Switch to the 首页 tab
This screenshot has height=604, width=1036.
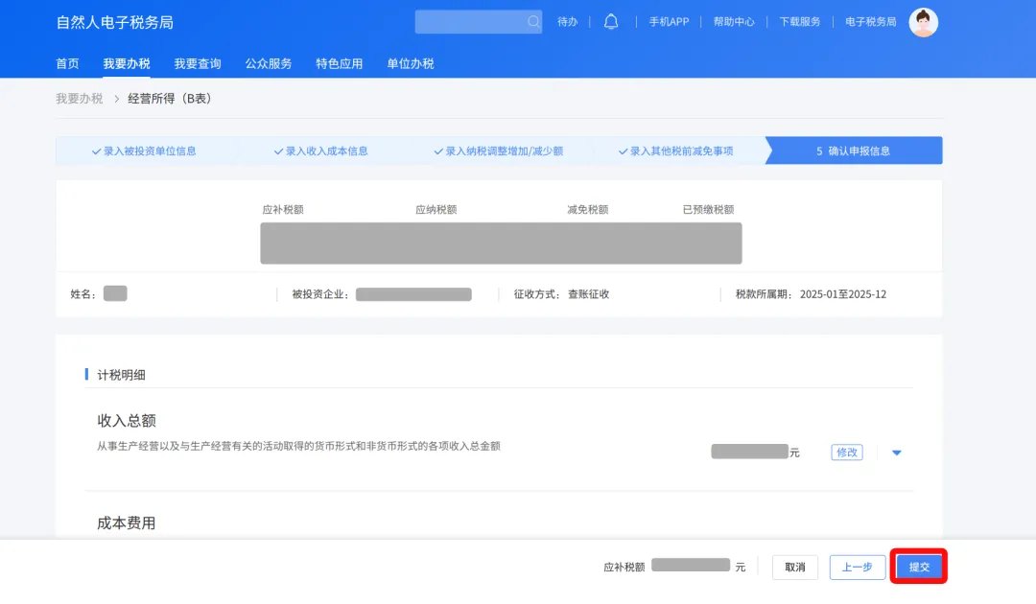(67, 64)
